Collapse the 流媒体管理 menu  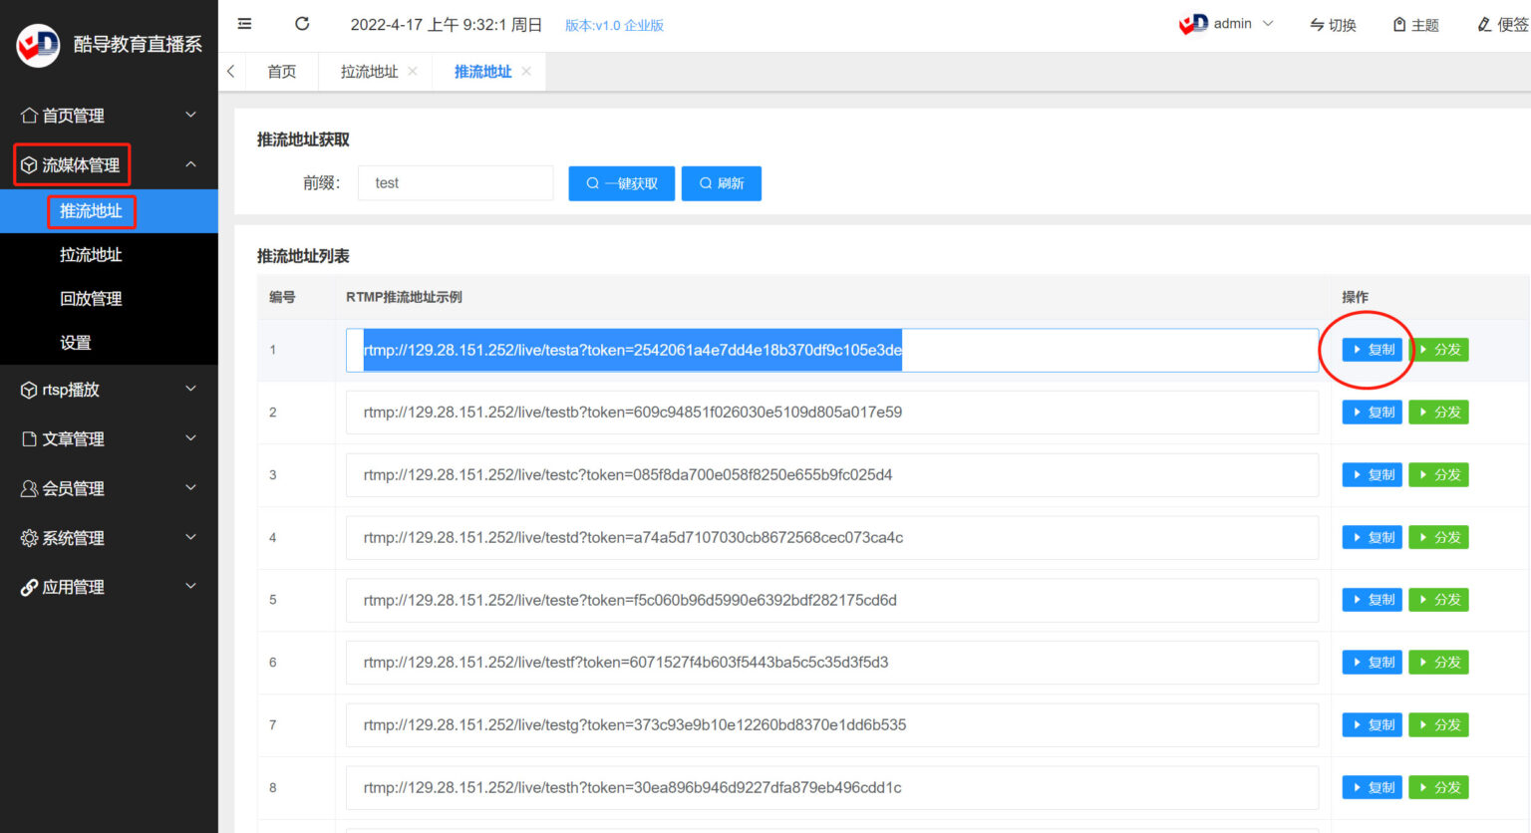tap(109, 164)
